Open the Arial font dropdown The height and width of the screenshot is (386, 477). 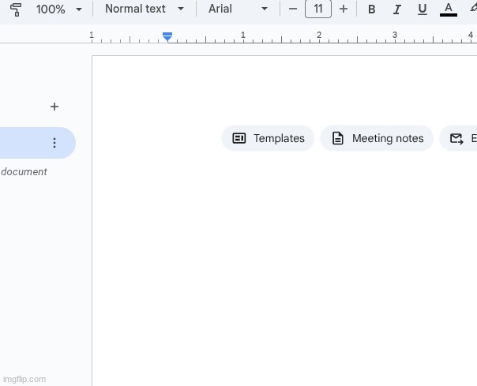tap(238, 9)
